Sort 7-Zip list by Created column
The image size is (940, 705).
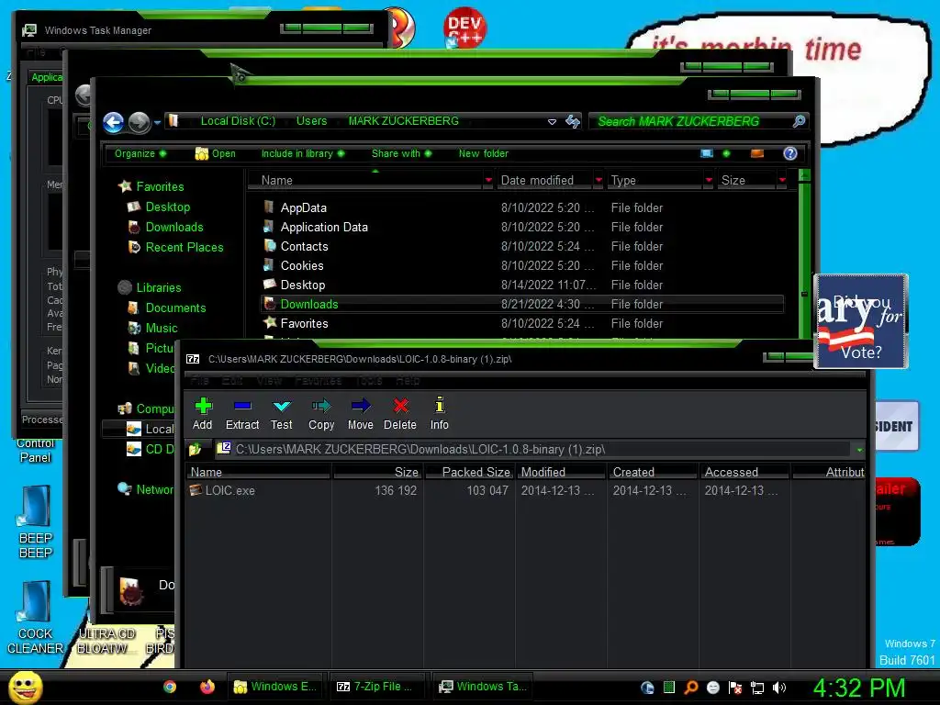(x=653, y=472)
